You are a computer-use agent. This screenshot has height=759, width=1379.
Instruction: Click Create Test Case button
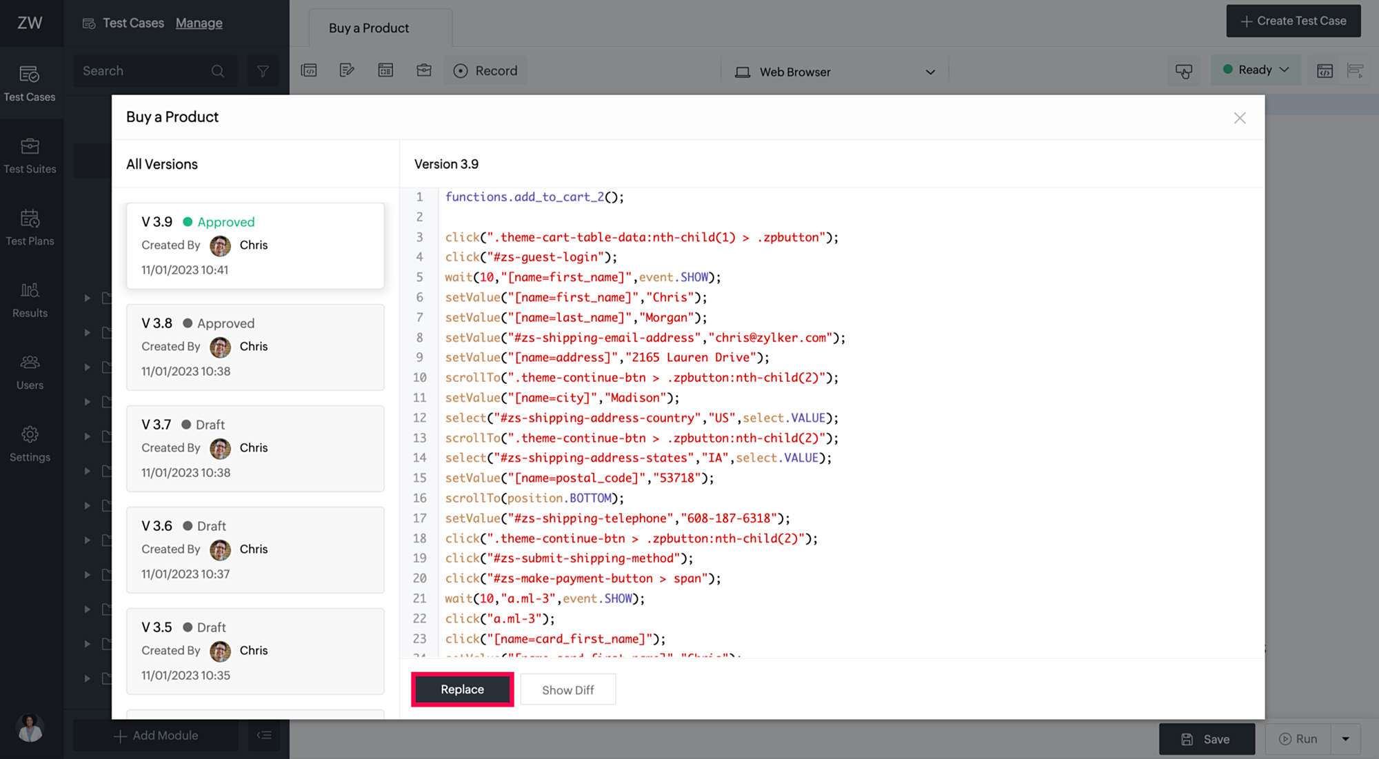pos(1294,21)
